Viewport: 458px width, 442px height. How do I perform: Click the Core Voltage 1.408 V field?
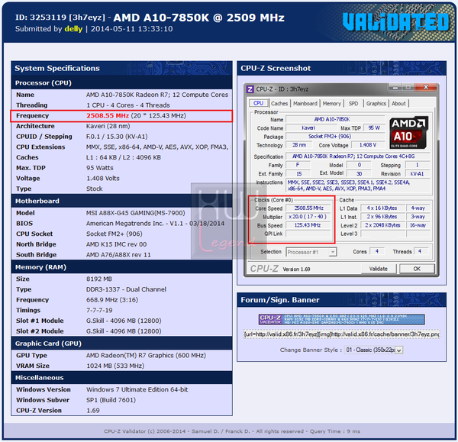coord(368,145)
